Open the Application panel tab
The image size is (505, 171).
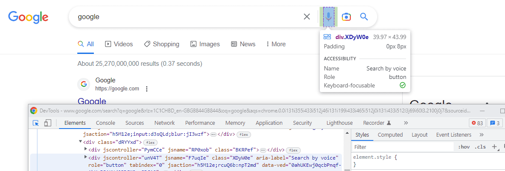coord(269,123)
